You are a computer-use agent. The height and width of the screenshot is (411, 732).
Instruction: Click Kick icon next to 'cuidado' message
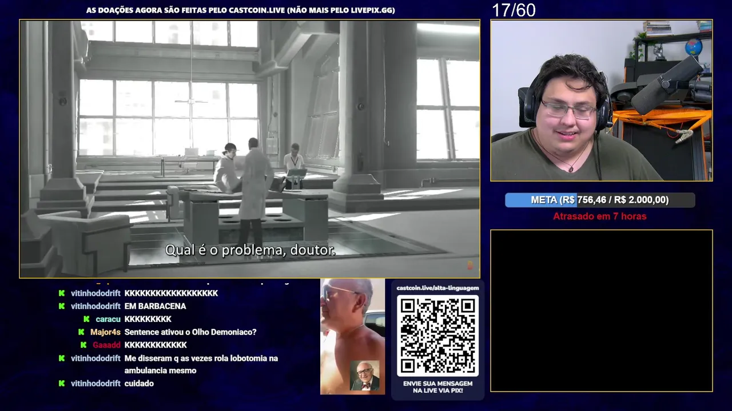(x=62, y=384)
